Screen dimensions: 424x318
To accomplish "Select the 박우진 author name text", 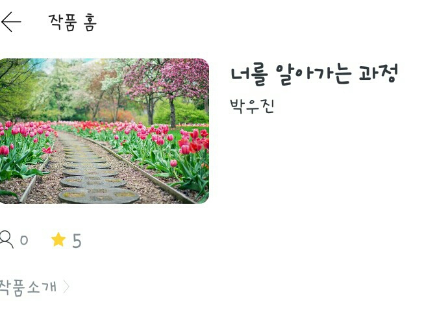I will click(252, 106).
